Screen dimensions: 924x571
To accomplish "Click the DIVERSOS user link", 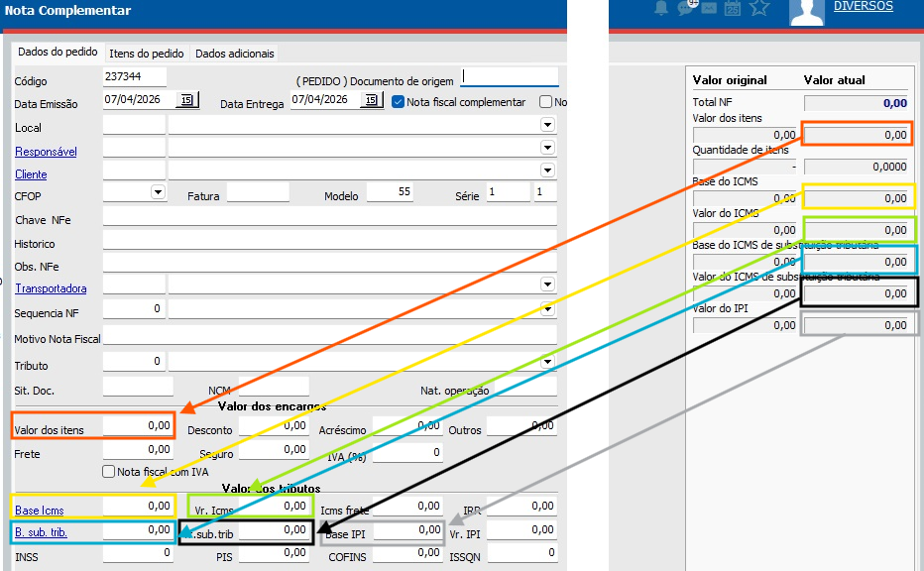I will click(863, 6).
